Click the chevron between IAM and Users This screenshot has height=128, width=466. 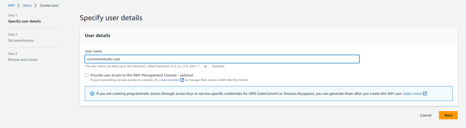[x=19, y=5]
